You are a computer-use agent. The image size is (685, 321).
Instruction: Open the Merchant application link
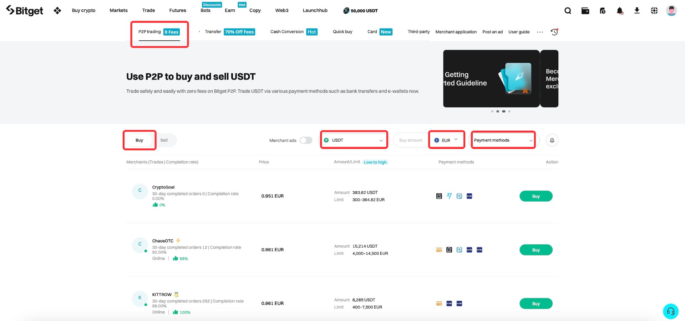456,32
